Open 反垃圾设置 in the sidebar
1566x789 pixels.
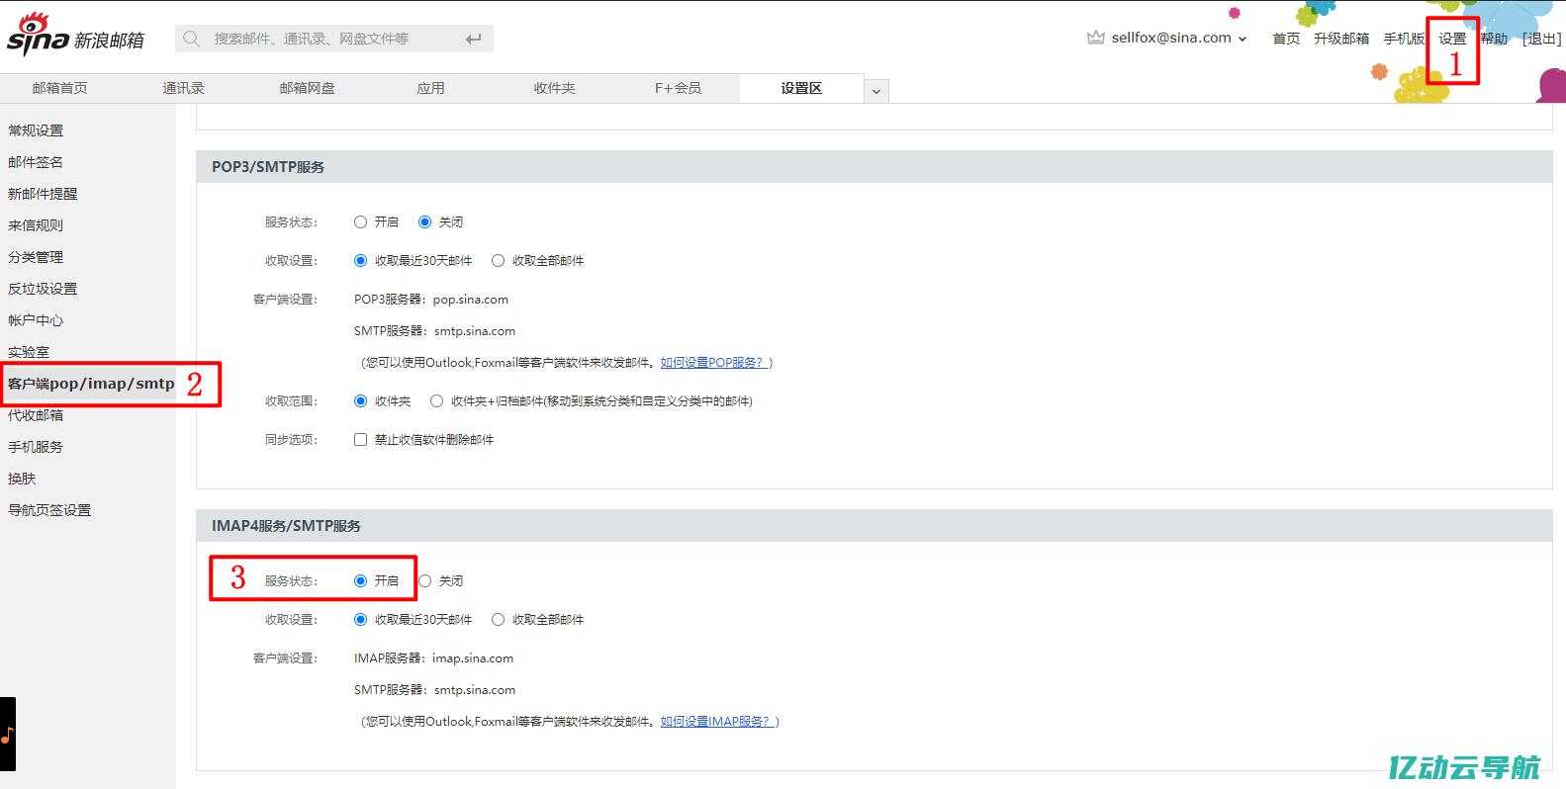pyautogui.click(x=43, y=289)
